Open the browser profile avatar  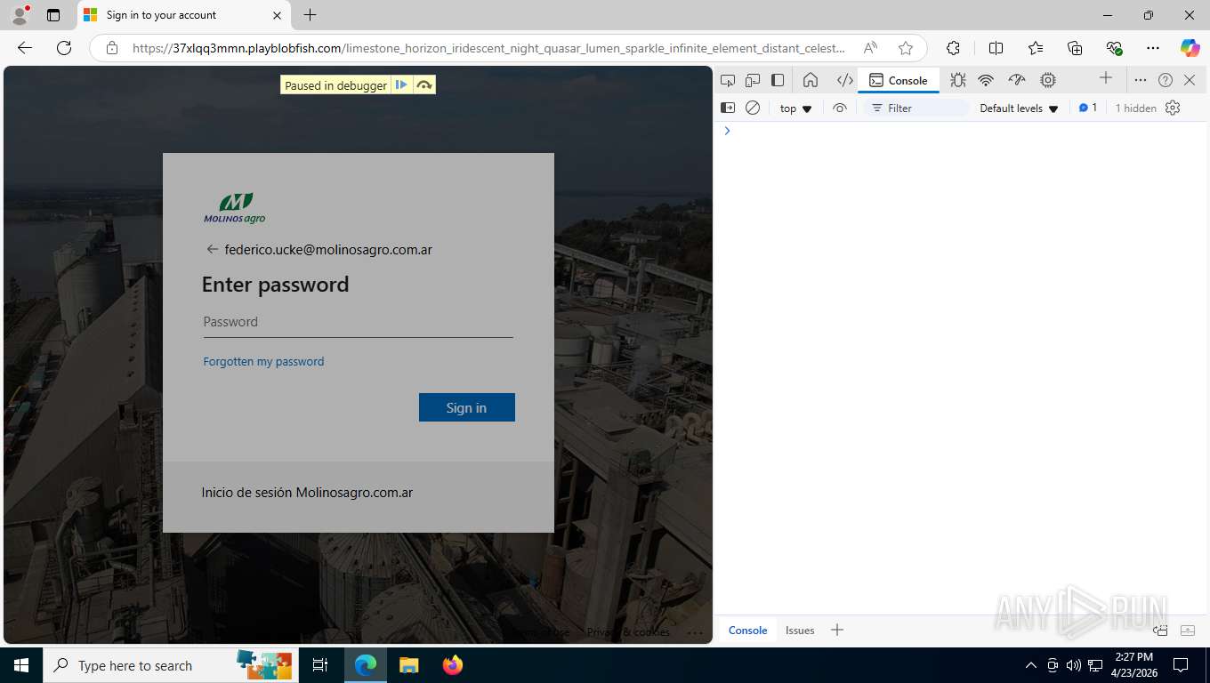pos(20,15)
